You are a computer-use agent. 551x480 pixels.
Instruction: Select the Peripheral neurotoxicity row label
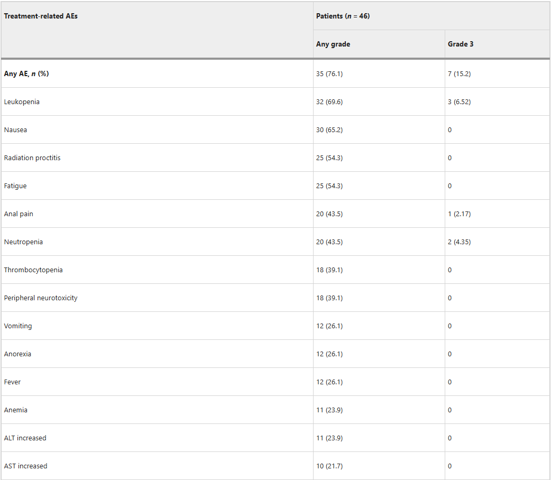pos(41,298)
